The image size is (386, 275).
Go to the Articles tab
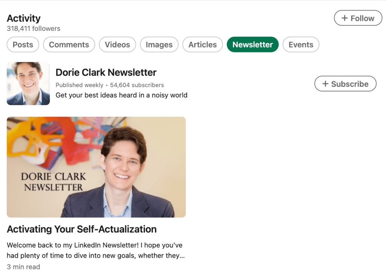[x=202, y=44]
